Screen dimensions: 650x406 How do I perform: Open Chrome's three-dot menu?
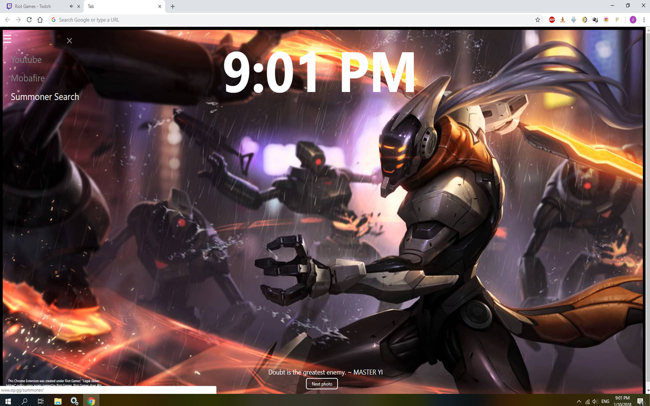[x=644, y=20]
